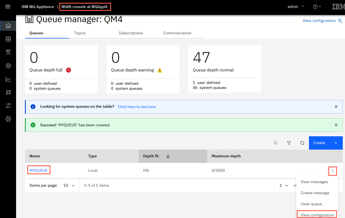This screenshot has width=345, height=218.
Task: Go to Home in the sidebar
Action: pyautogui.click(x=8, y=26)
